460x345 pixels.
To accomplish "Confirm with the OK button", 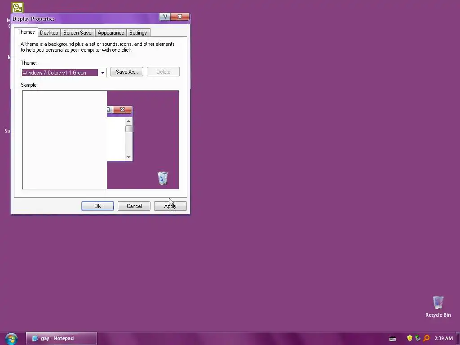I will (x=97, y=206).
